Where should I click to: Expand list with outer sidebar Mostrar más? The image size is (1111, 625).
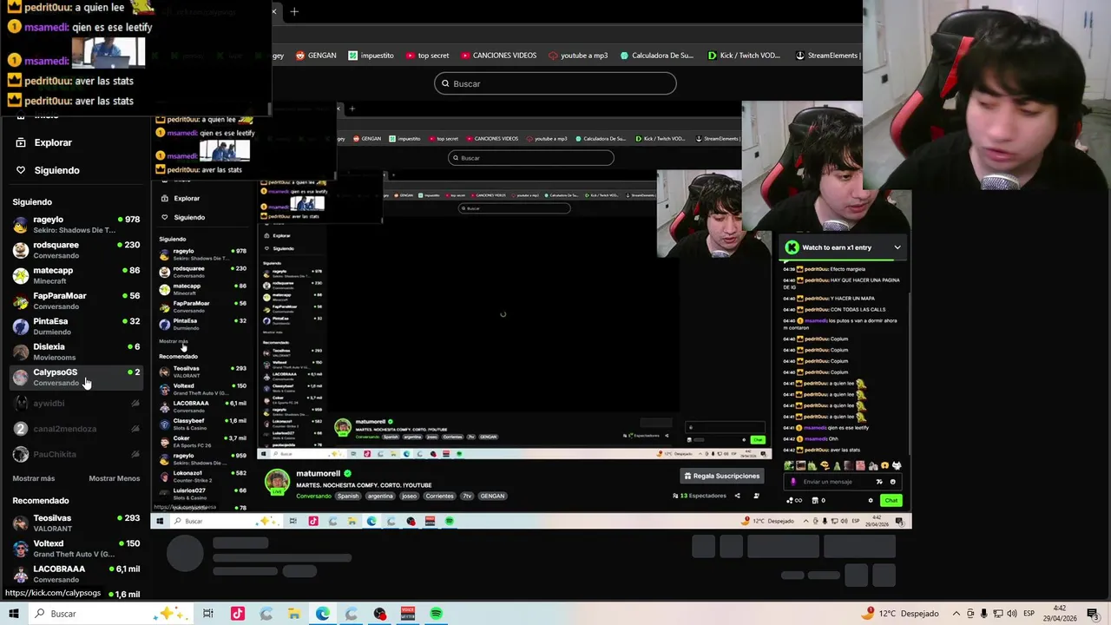34,478
